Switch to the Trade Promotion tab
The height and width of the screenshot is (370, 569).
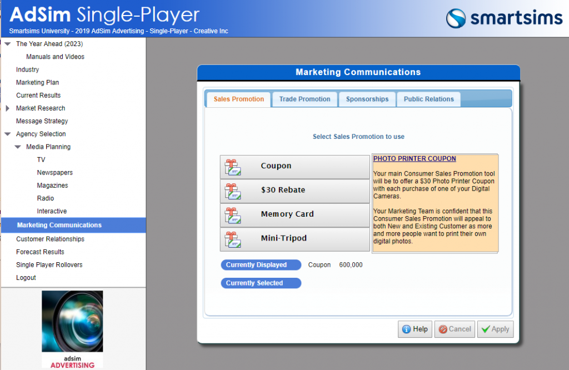(305, 99)
